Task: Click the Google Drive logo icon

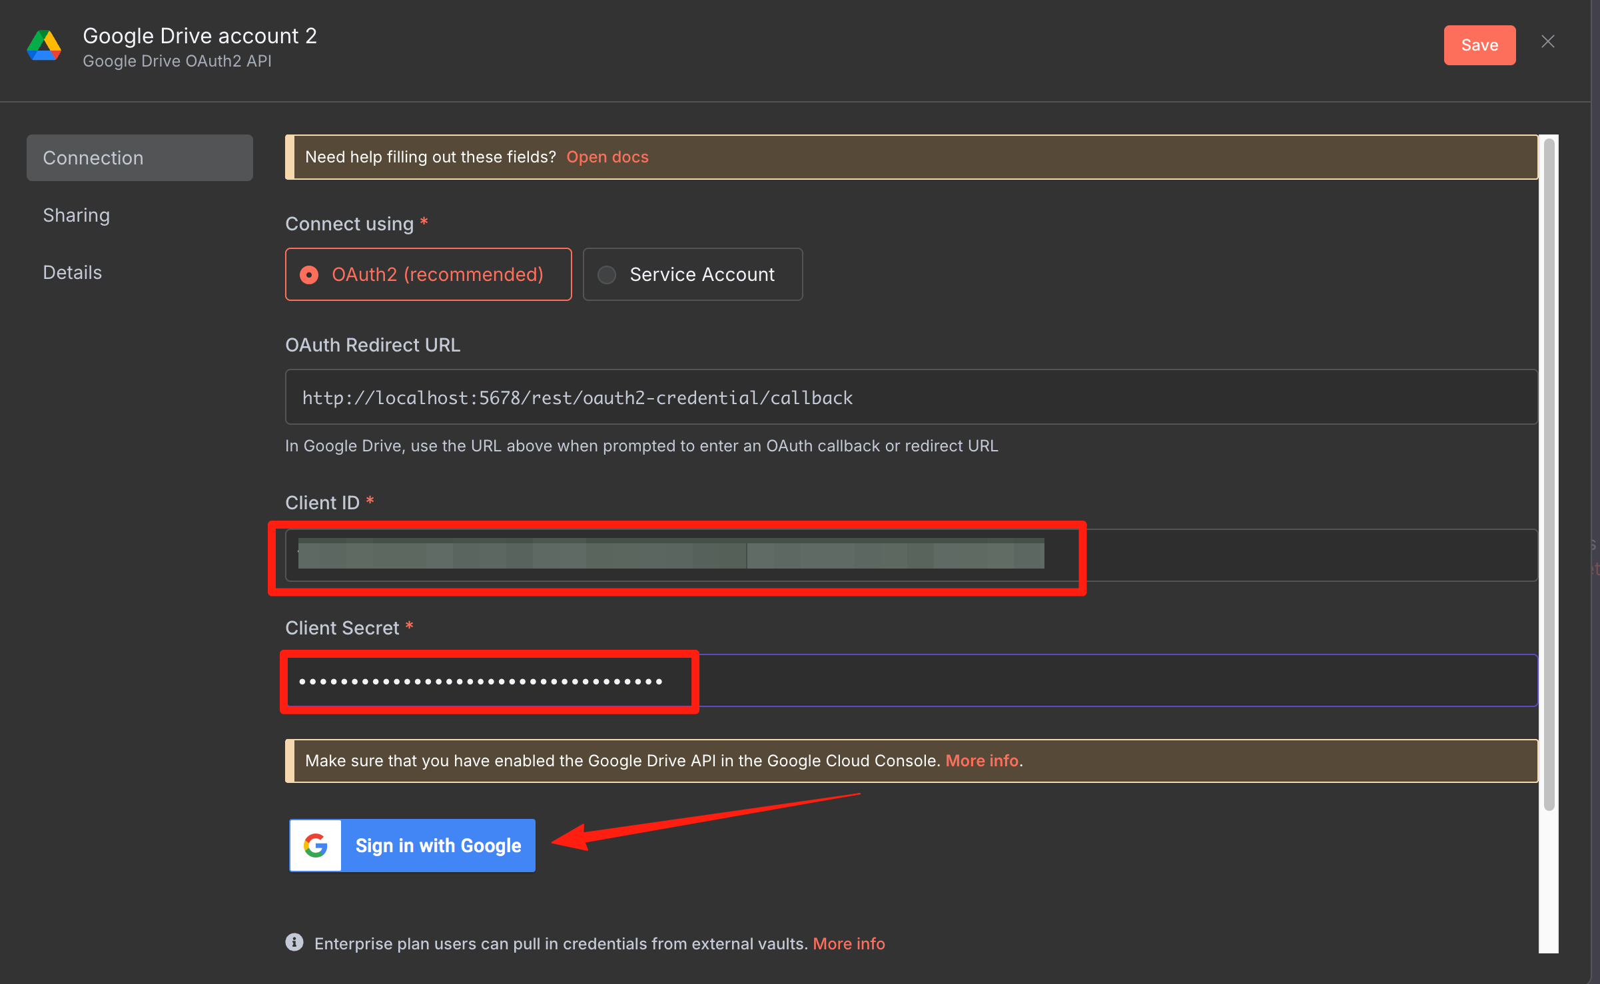Action: [x=44, y=45]
